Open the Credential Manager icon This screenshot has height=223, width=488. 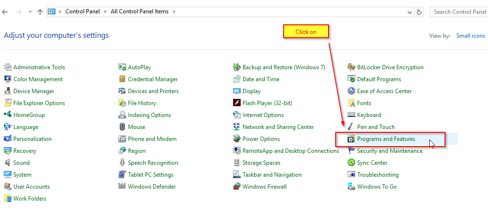[x=122, y=79]
